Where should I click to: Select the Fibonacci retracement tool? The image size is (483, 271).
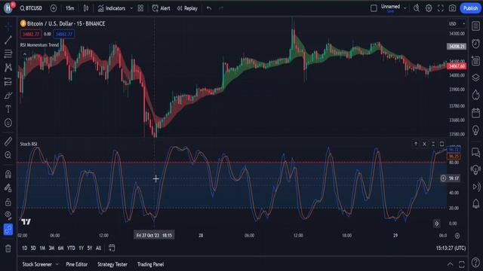click(8, 53)
